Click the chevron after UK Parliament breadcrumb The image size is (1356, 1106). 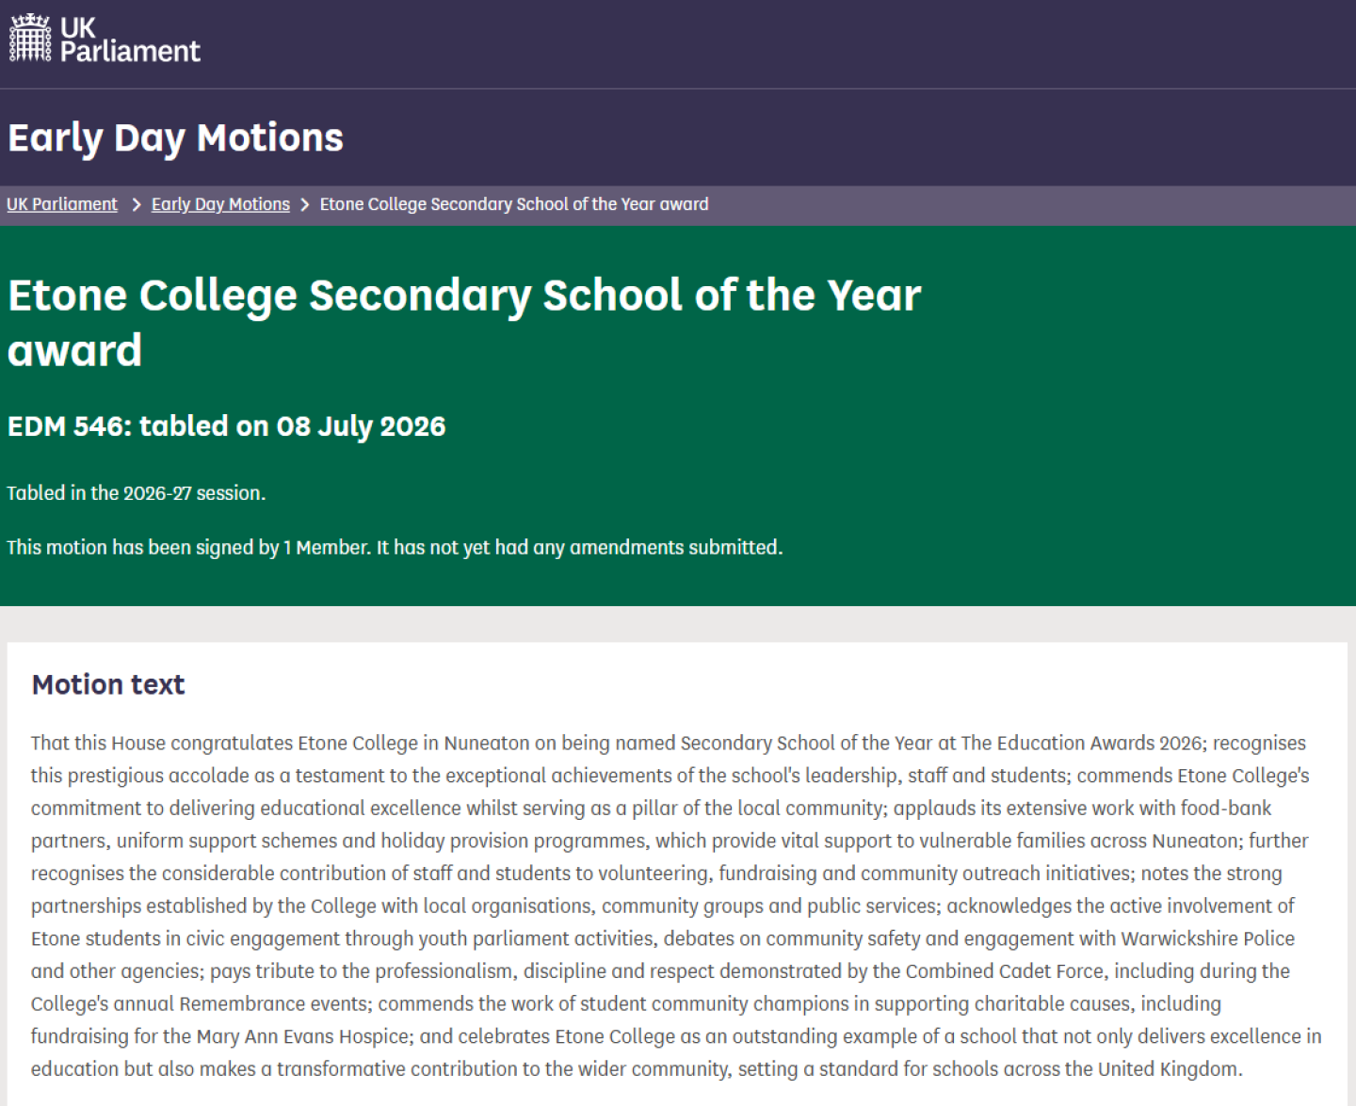[x=136, y=205]
